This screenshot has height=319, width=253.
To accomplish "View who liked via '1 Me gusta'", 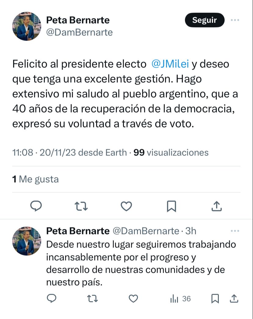I will (x=35, y=179).
